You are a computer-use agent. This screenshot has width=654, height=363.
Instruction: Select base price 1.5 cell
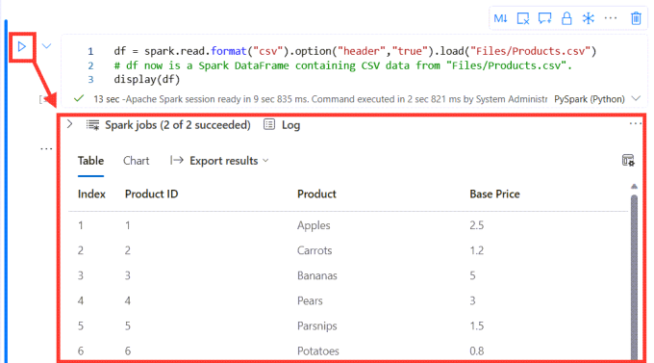476,325
